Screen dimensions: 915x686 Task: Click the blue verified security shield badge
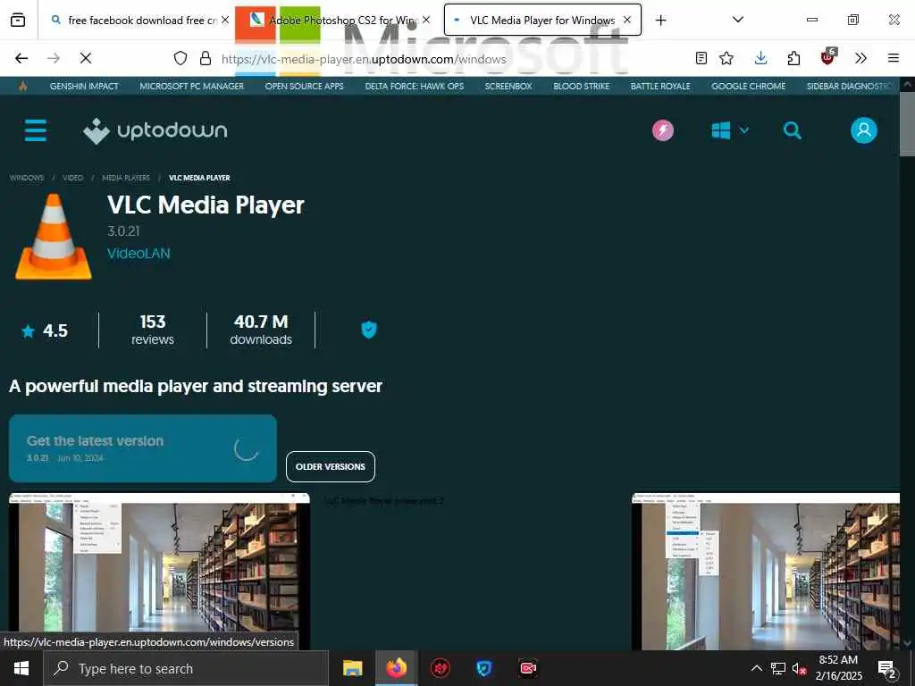[369, 330]
